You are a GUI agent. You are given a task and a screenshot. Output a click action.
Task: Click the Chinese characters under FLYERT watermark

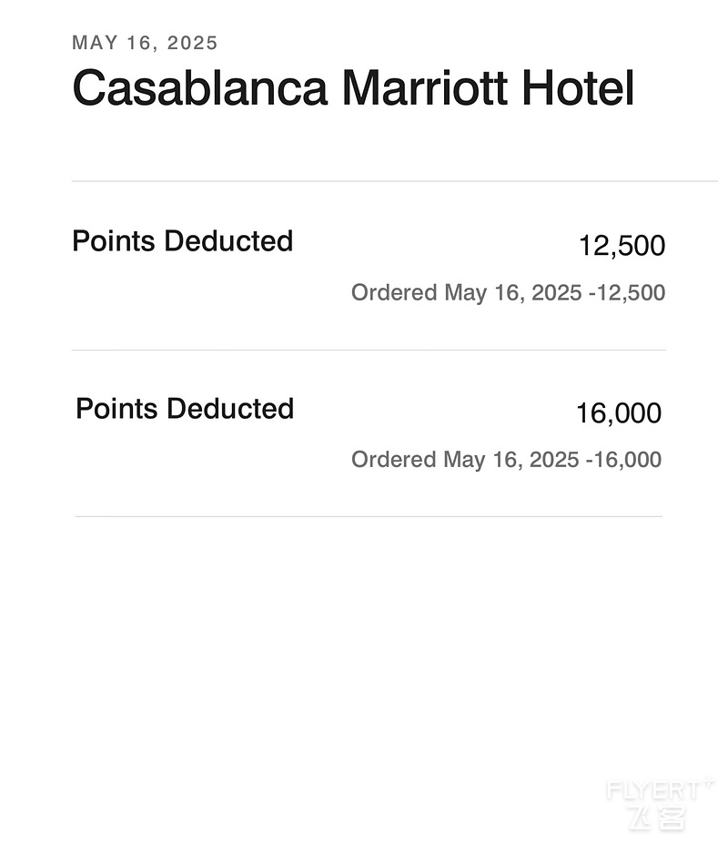(657, 819)
